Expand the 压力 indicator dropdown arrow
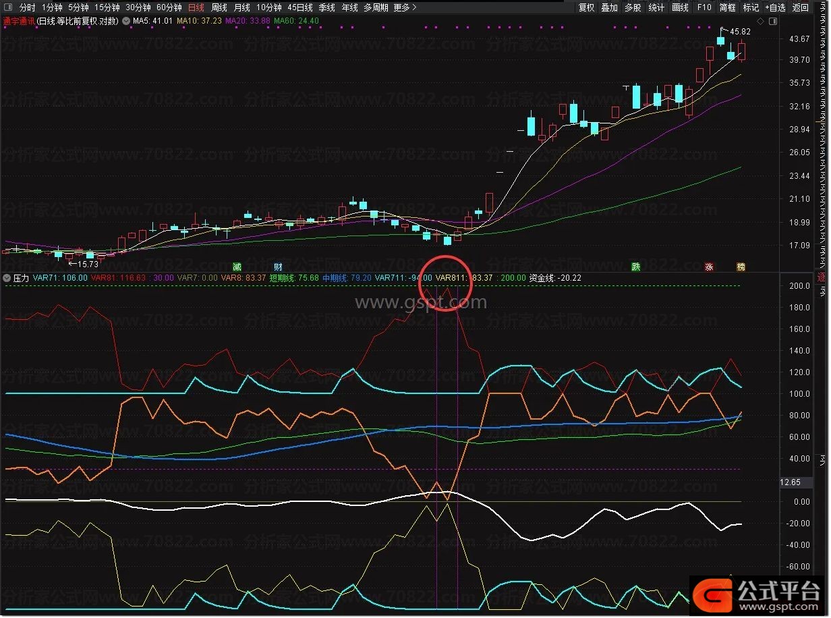 pyautogui.click(x=7, y=277)
